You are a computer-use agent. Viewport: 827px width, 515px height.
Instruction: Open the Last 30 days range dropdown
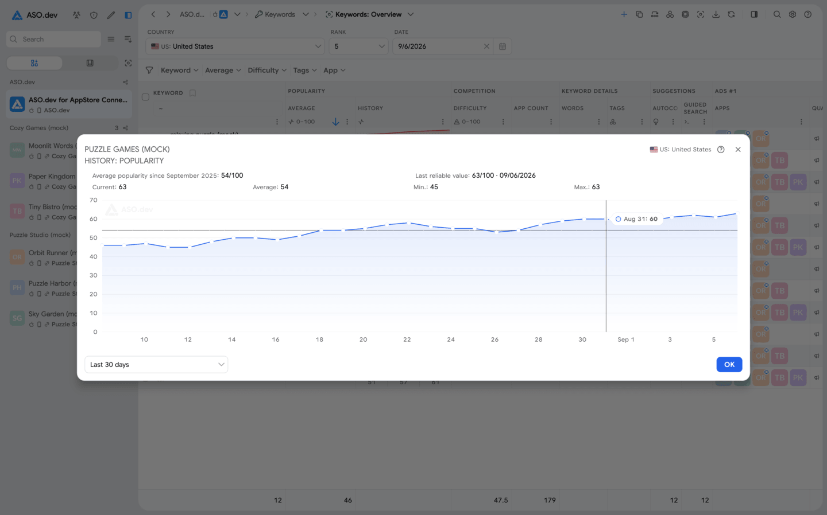click(x=156, y=365)
